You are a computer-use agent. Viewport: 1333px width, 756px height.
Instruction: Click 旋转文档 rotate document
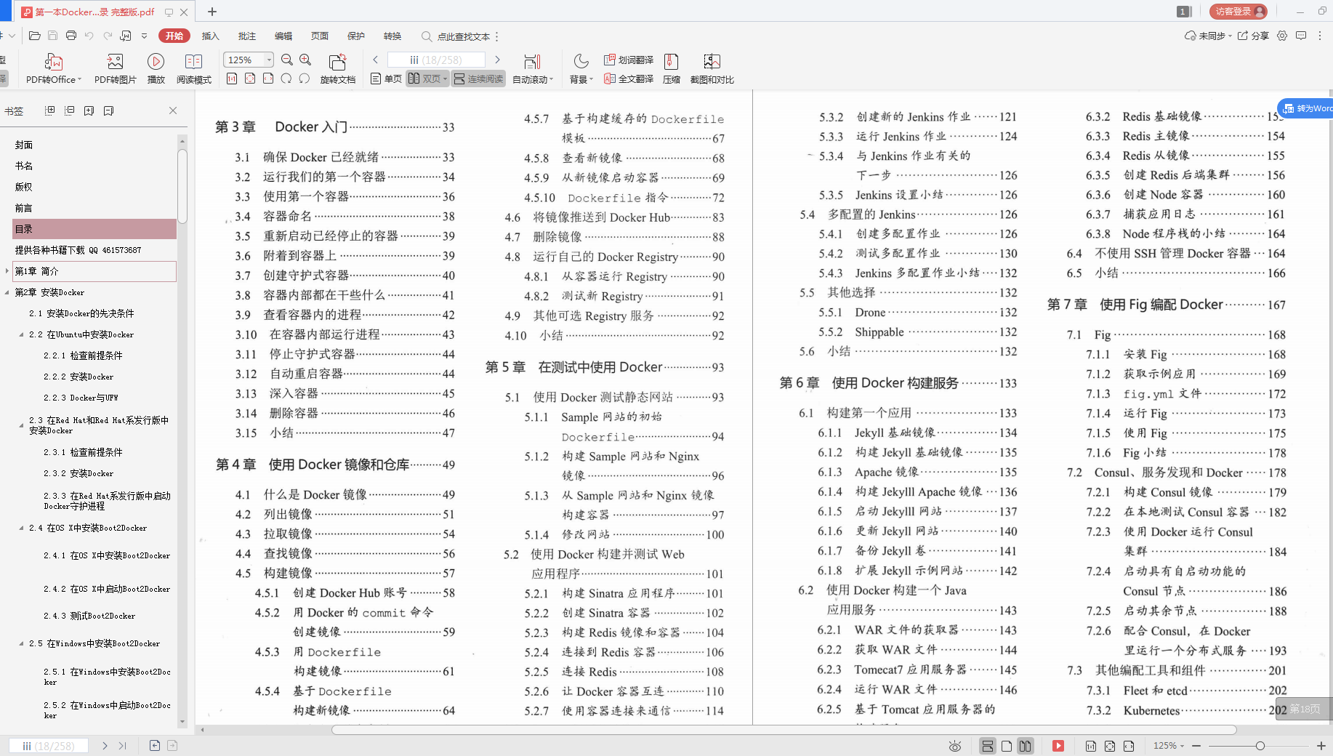pos(337,68)
